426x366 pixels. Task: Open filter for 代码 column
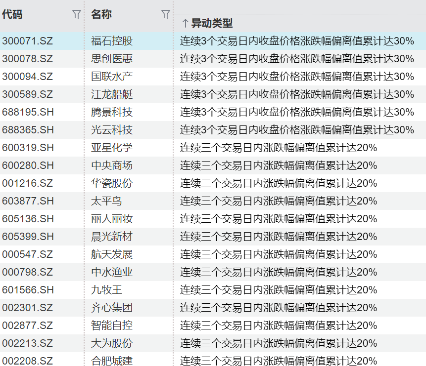click(x=76, y=15)
